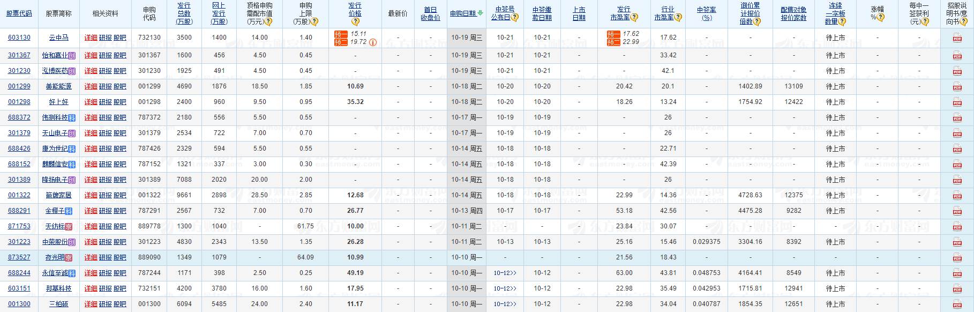The image size is (974, 312).
Task: Open stock code 688291 link
Action: [19, 211]
